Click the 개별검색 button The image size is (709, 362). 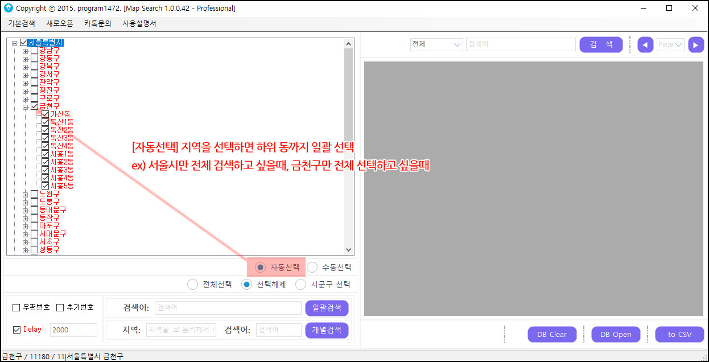click(327, 330)
